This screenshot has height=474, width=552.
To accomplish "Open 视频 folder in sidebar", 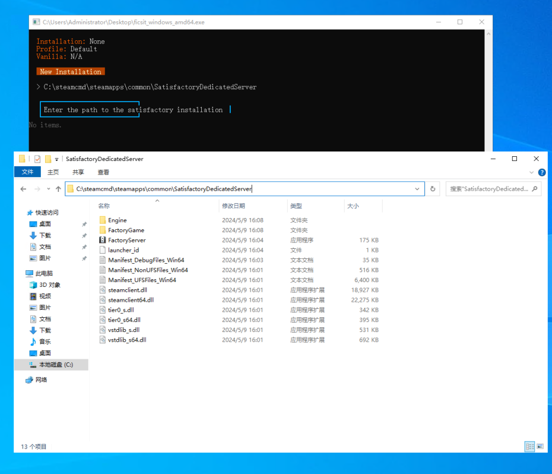I will pyautogui.click(x=45, y=296).
